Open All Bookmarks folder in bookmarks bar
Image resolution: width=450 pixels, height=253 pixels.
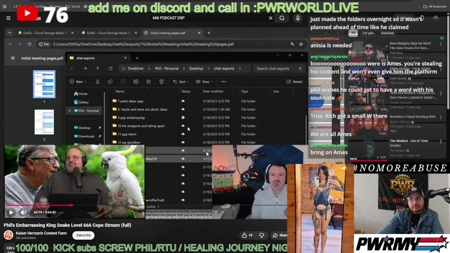(435, 6)
